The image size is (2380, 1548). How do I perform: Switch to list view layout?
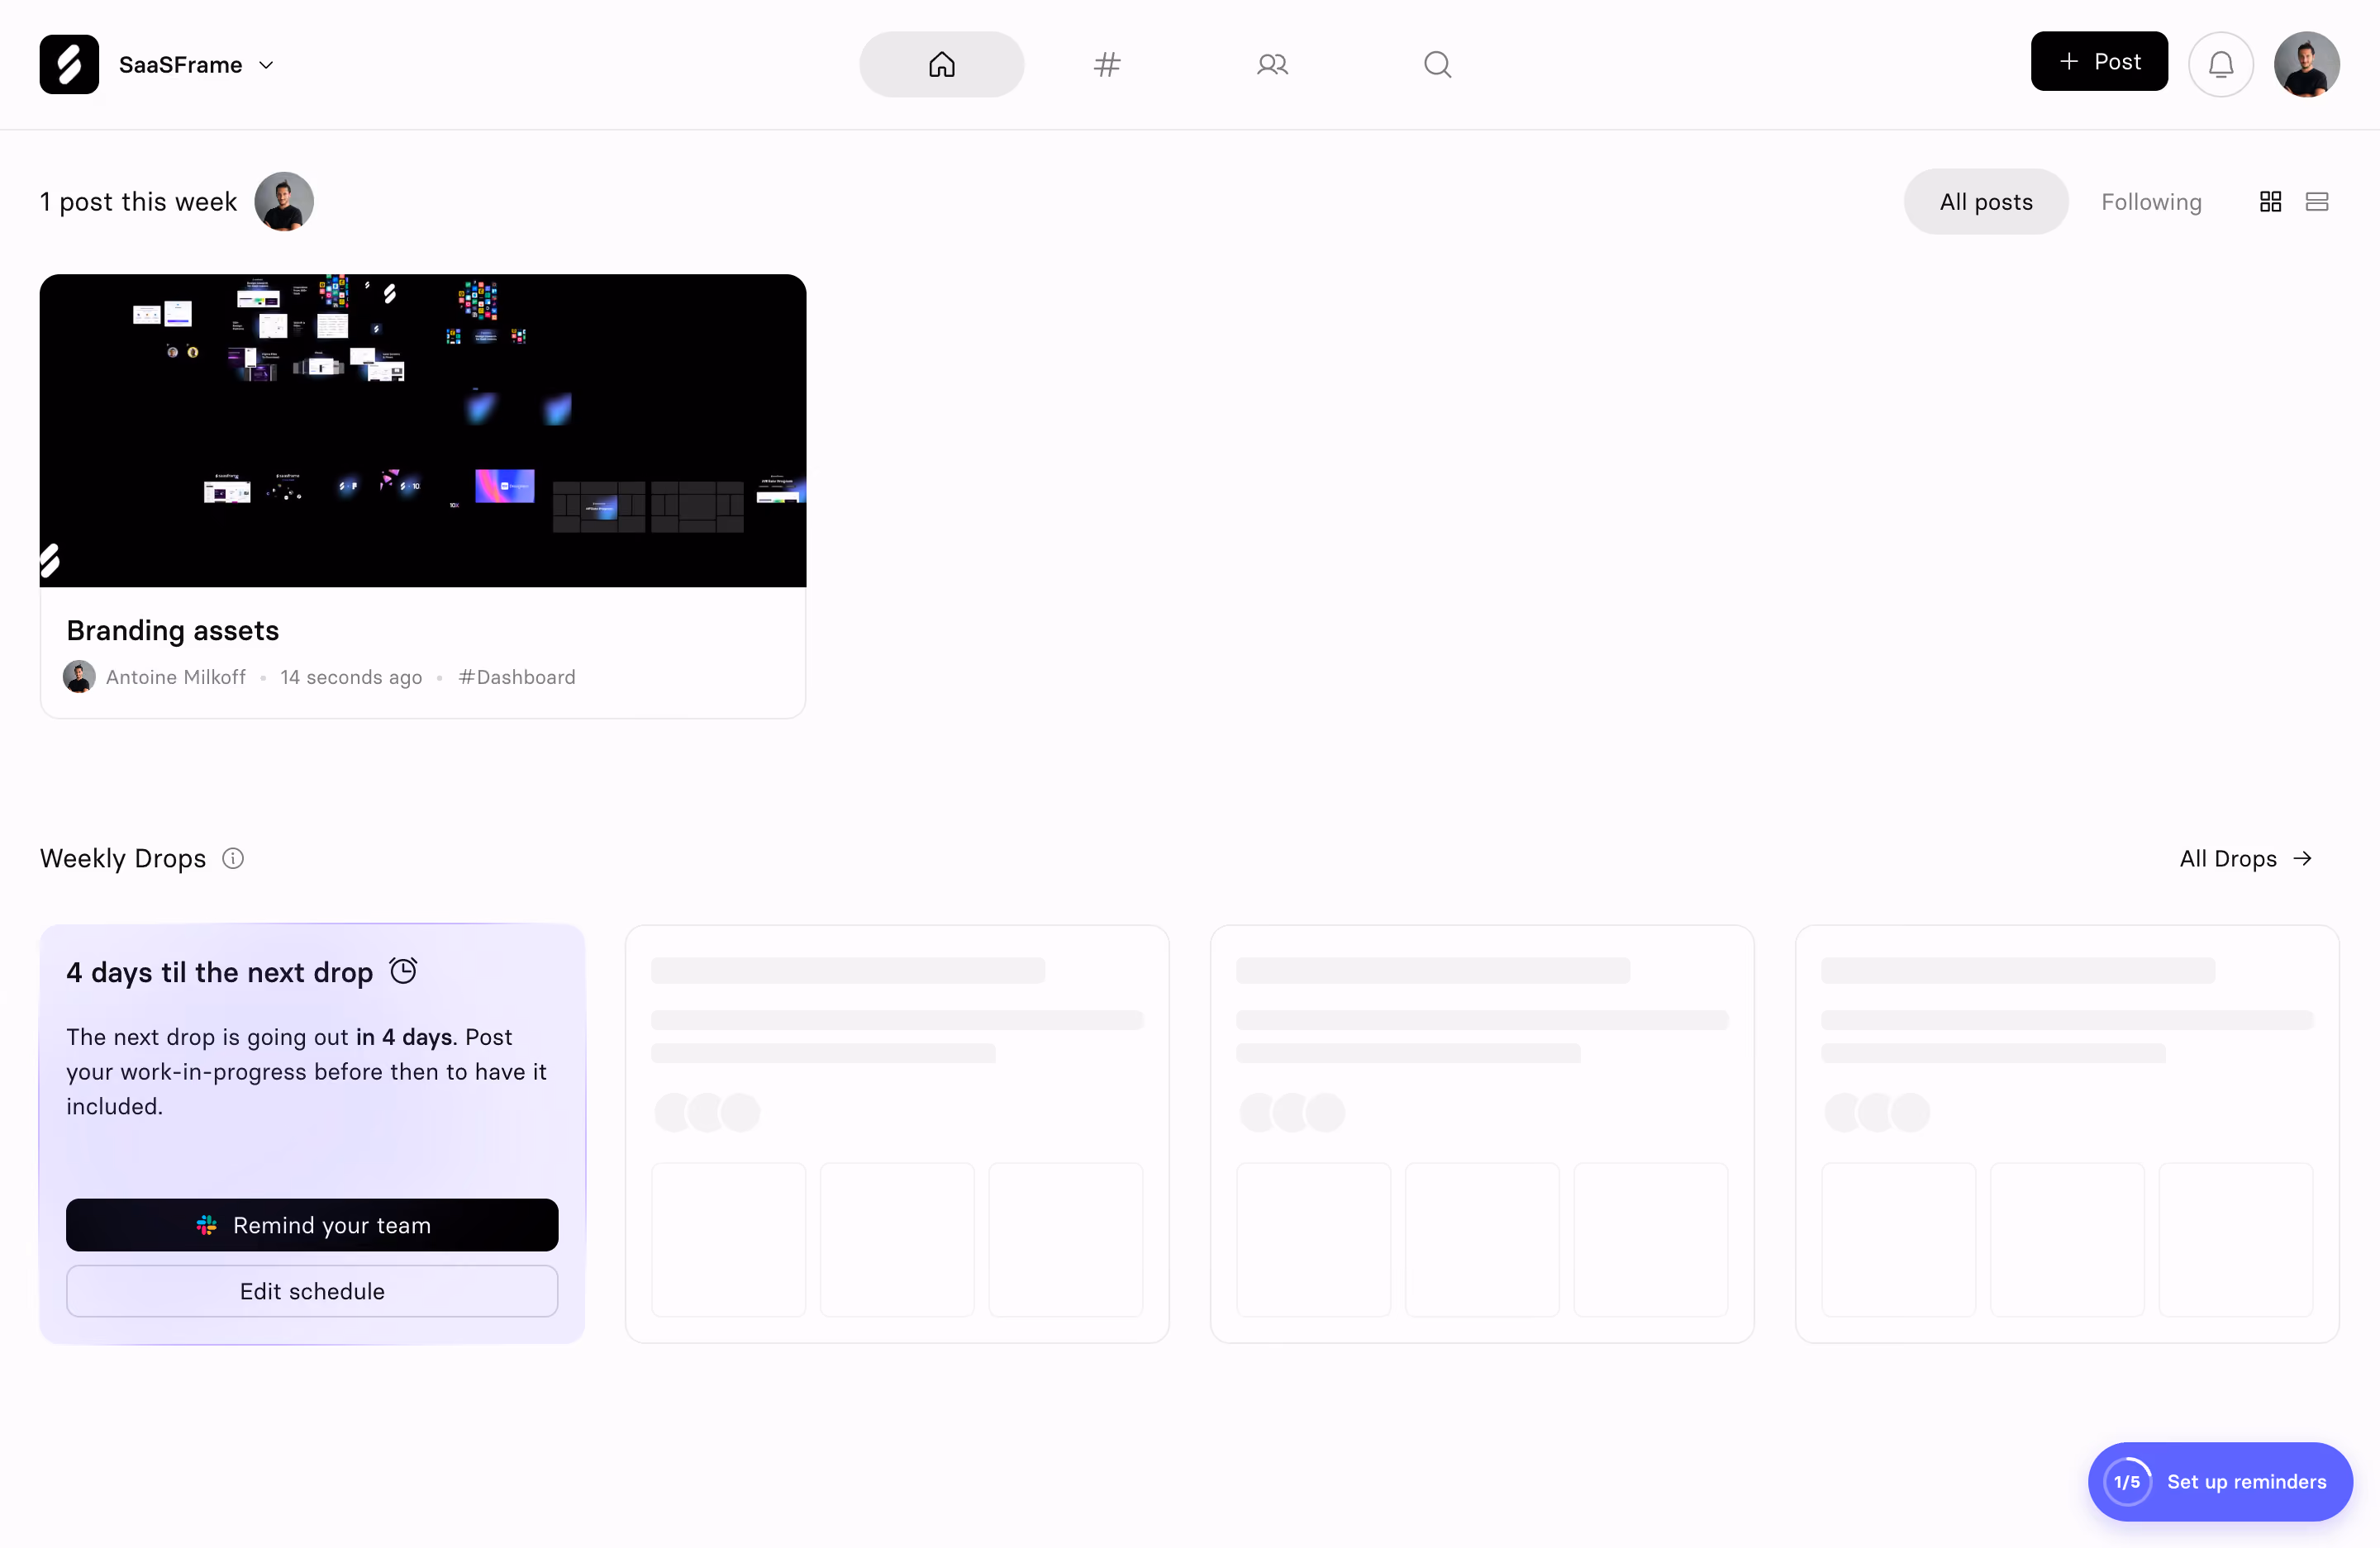(x=2317, y=201)
